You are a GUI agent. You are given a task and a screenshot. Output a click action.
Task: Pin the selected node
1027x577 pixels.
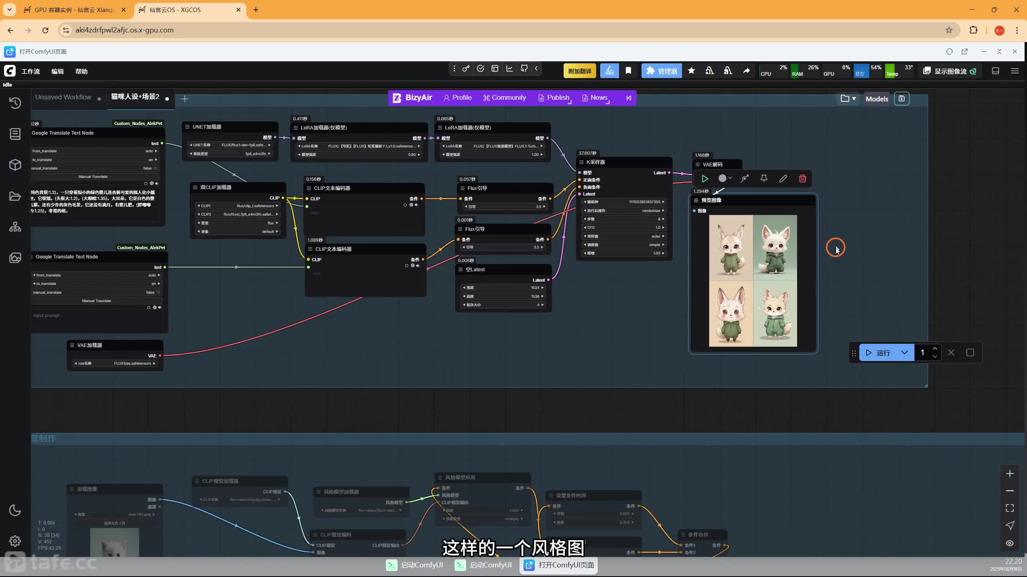coord(764,179)
